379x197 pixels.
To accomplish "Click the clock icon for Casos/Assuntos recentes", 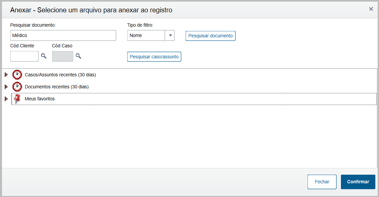I will click(17, 75).
